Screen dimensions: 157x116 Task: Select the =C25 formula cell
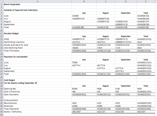click(105, 103)
